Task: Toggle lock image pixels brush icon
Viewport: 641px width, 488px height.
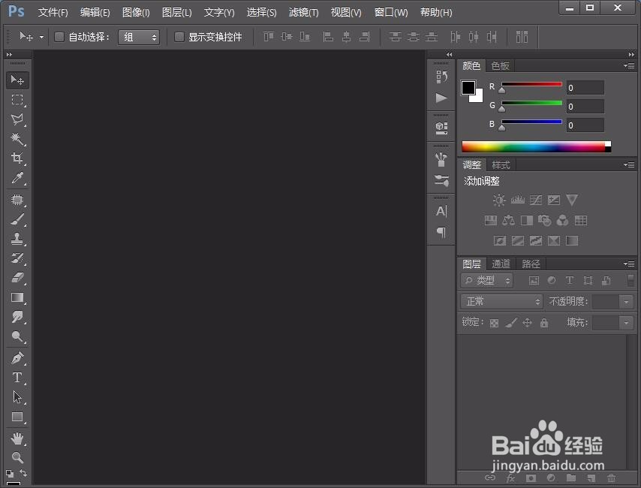Action: (511, 323)
